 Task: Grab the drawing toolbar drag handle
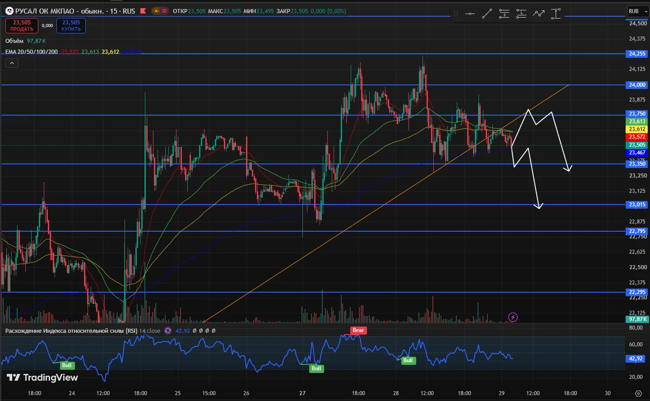(x=456, y=14)
